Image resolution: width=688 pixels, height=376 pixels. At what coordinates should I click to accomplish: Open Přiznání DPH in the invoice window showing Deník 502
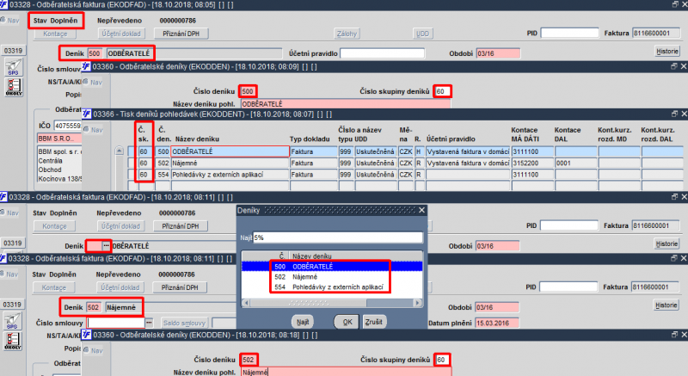click(180, 287)
